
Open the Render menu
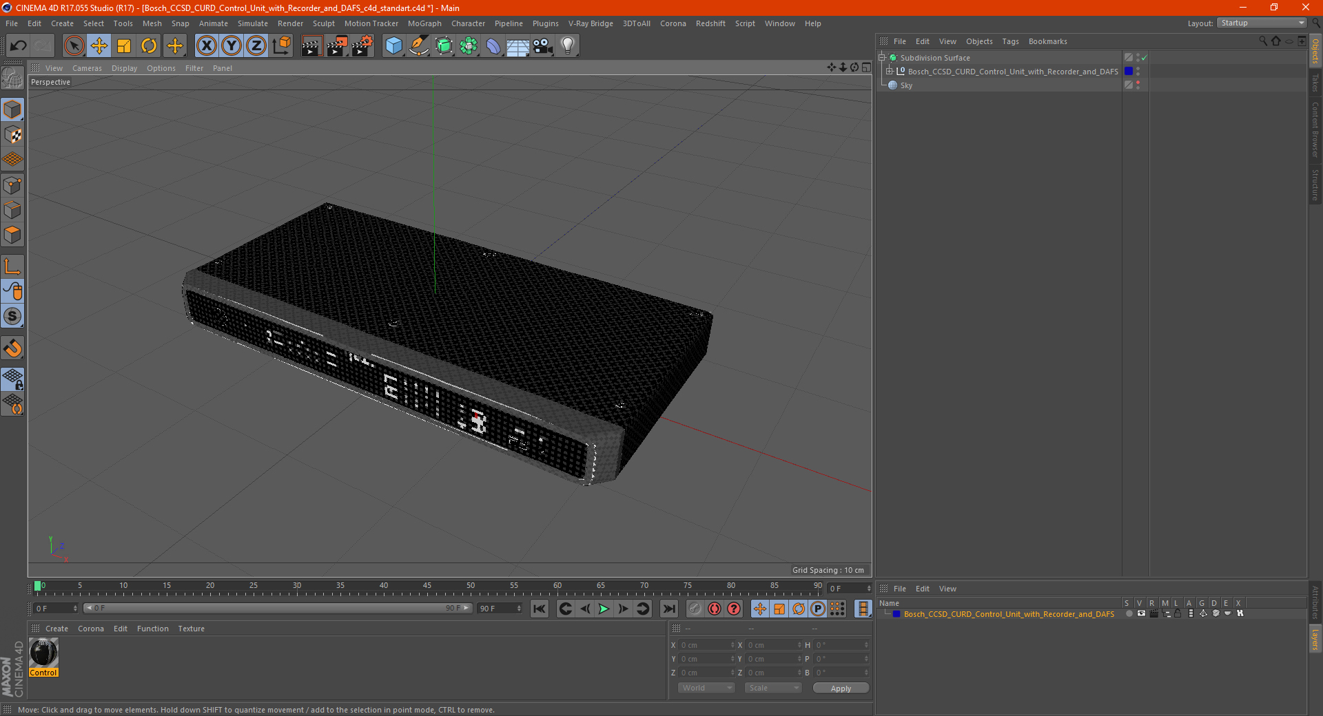pos(290,23)
